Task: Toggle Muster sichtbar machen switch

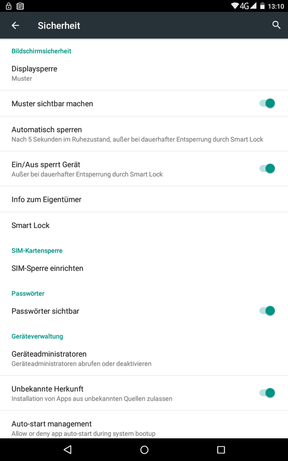Action: tap(267, 103)
